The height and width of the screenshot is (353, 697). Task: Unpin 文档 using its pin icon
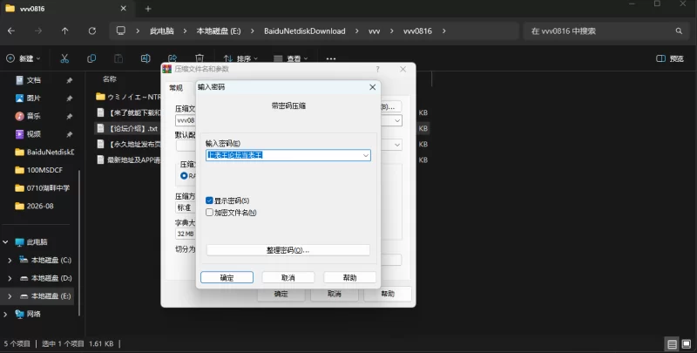point(70,80)
